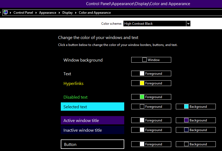Navigate to Appearance breadcrumb
The height and width of the screenshot is (151, 222).
(x=48, y=13)
